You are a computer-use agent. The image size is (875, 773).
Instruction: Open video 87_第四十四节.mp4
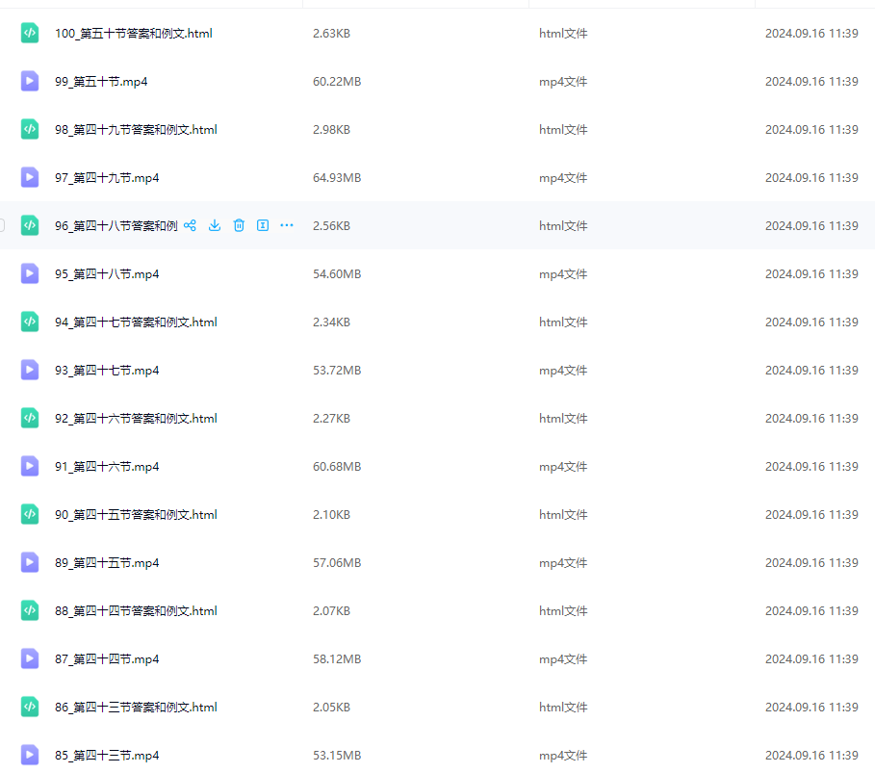pos(107,659)
